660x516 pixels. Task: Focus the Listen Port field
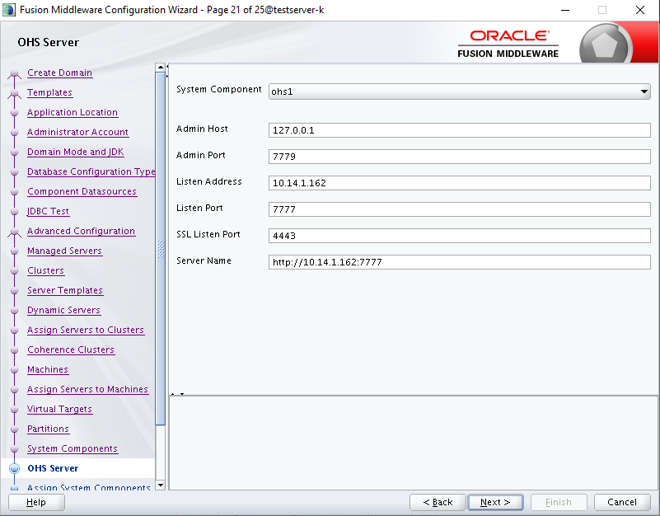(x=459, y=209)
